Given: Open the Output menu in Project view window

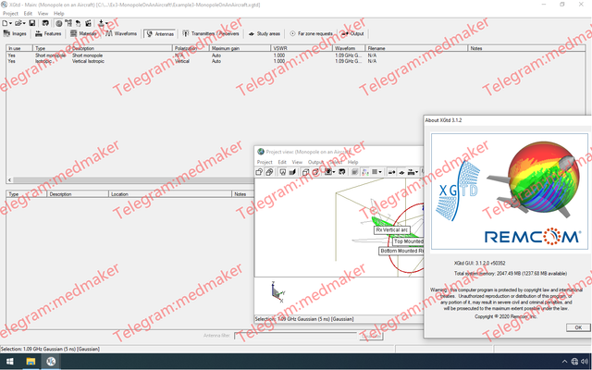Looking at the screenshot, I should point(315,162).
